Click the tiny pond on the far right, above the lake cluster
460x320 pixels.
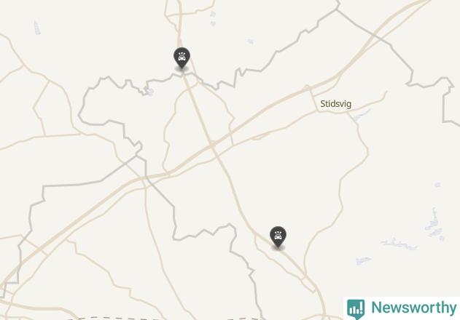437,185
